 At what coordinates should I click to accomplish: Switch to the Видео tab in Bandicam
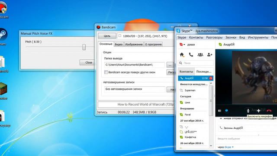click(119, 44)
